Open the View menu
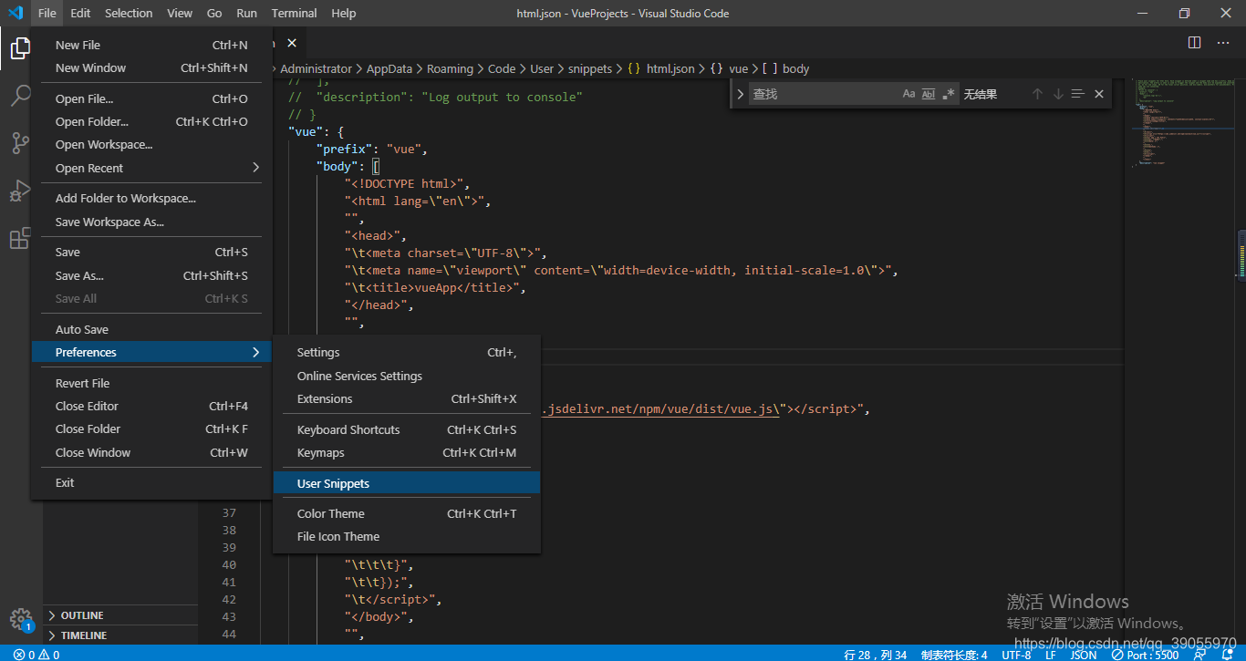The width and height of the screenshot is (1246, 661). coord(180,13)
